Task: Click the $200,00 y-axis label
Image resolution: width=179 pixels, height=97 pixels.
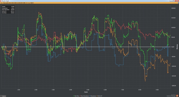Action: coord(173,8)
